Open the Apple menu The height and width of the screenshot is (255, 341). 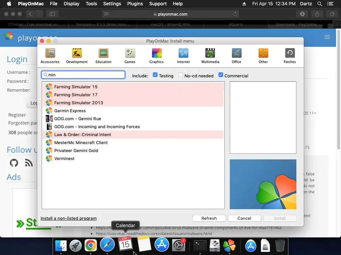click(x=9, y=4)
